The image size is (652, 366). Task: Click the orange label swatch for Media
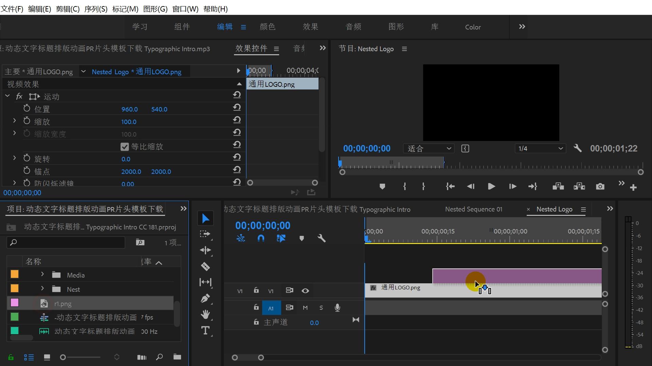point(15,274)
